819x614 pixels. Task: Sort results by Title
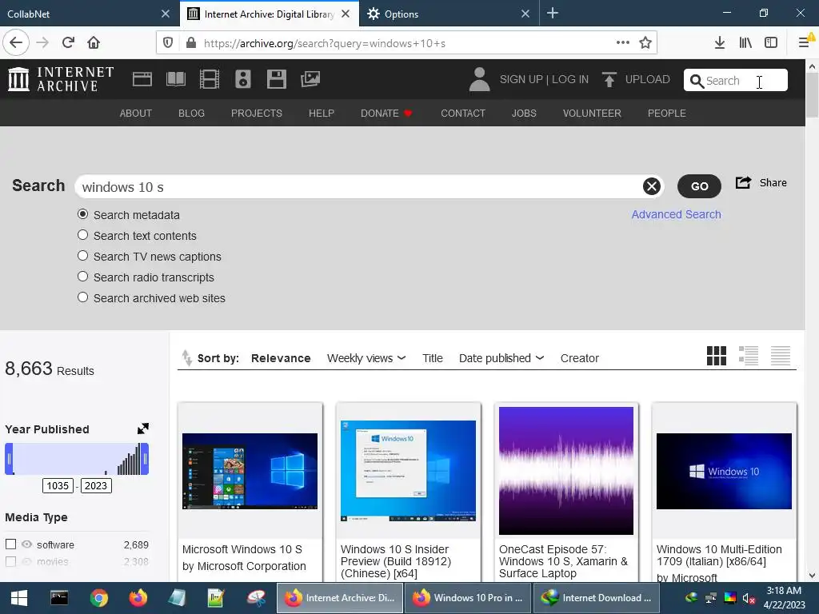(433, 358)
